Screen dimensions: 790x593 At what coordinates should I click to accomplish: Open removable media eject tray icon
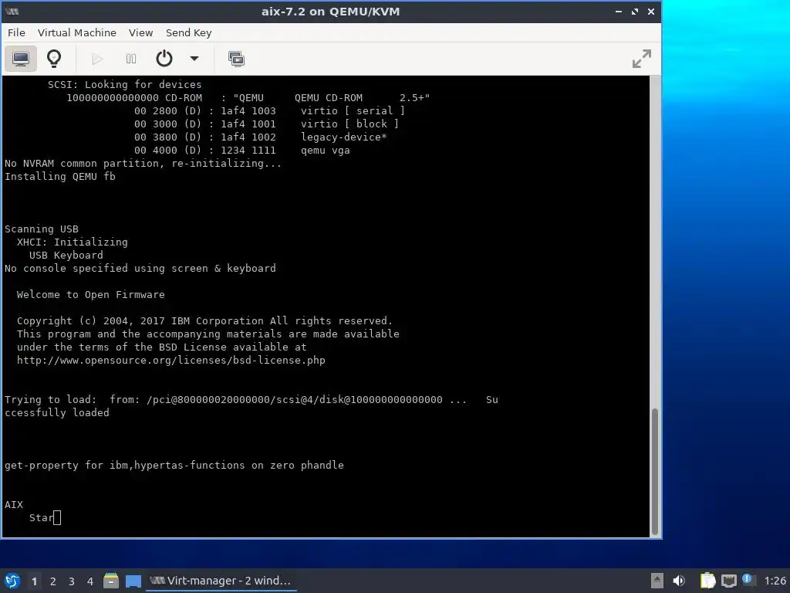(x=657, y=581)
